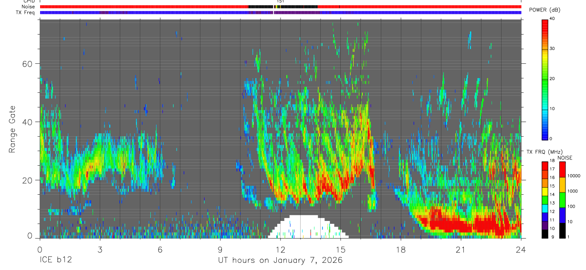
Task: Pick the blue 11–12 MHz TX FRQ swatch
Action: click(545, 217)
